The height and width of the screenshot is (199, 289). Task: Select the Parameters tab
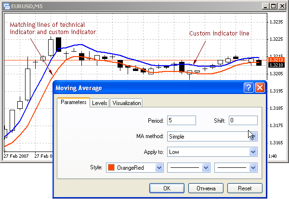pyautogui.click(x=73, y=102)
